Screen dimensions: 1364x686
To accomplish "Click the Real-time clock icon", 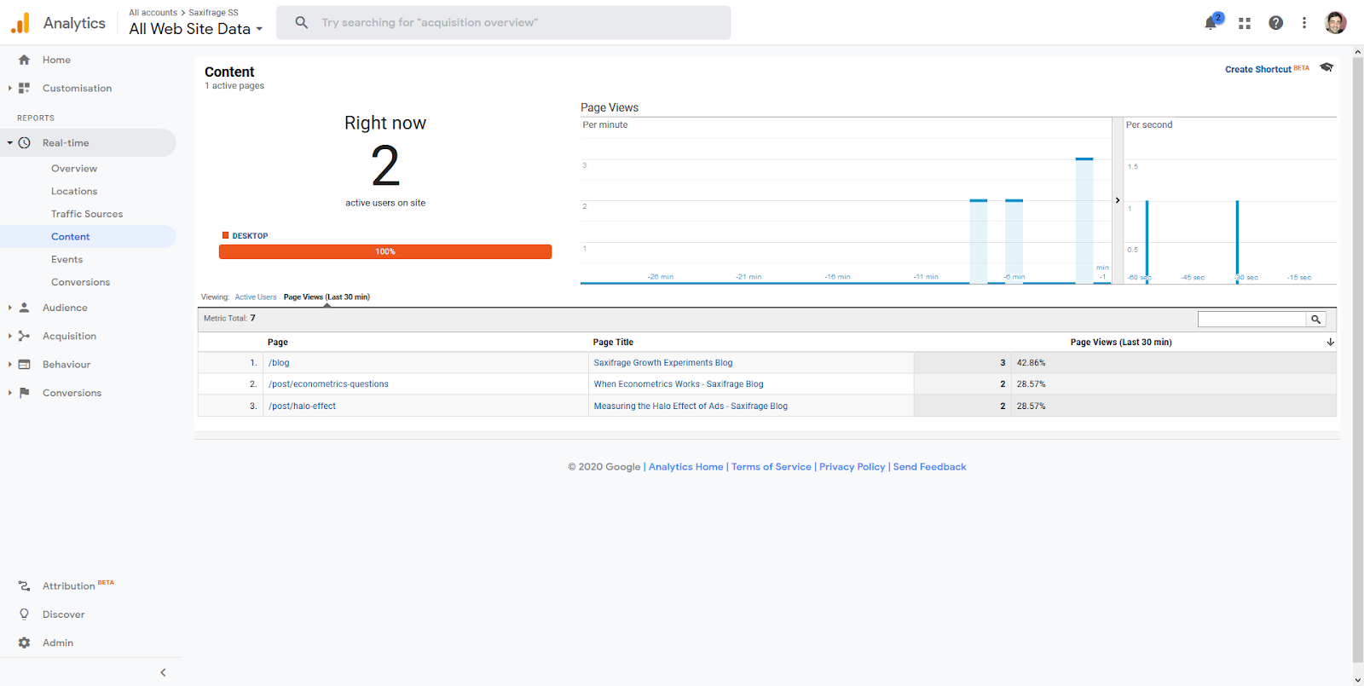I will (24, 143).
